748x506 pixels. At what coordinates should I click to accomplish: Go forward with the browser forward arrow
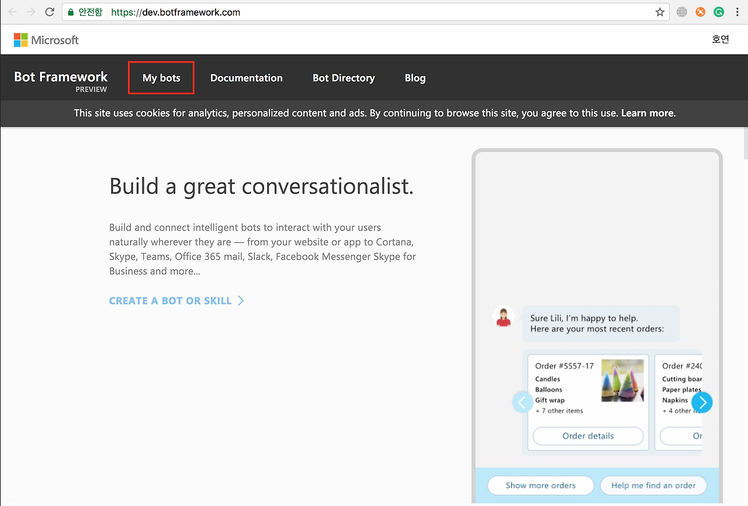pyautogui.click(x=31, y=12)
